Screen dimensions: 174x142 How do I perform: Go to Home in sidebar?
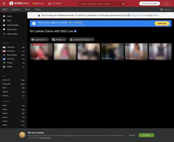(x=7, y=16)
